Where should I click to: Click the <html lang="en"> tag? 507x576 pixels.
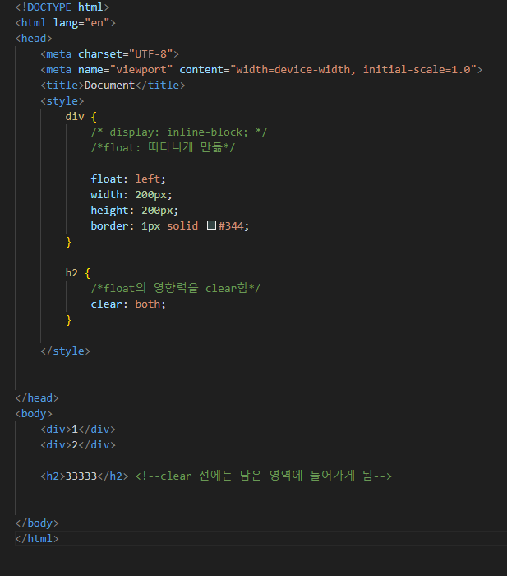(65, 23)
